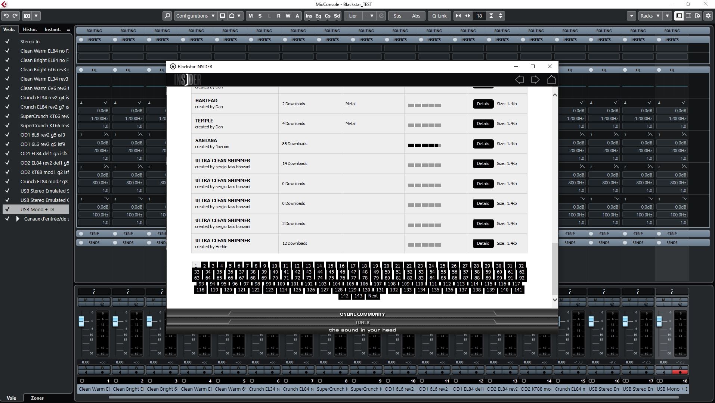Open the Blackstar INSIDER home page

coord(551,79)
